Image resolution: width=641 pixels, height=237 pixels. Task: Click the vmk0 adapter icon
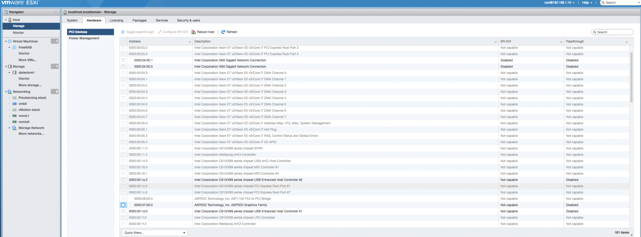[14, 104]
